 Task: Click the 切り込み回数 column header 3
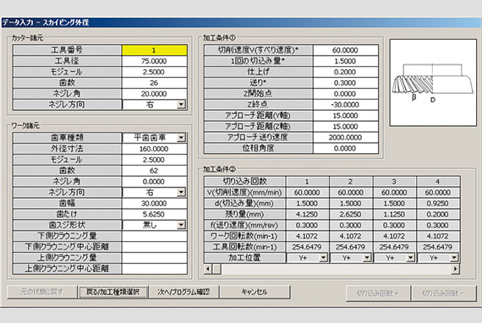point(394,181)
